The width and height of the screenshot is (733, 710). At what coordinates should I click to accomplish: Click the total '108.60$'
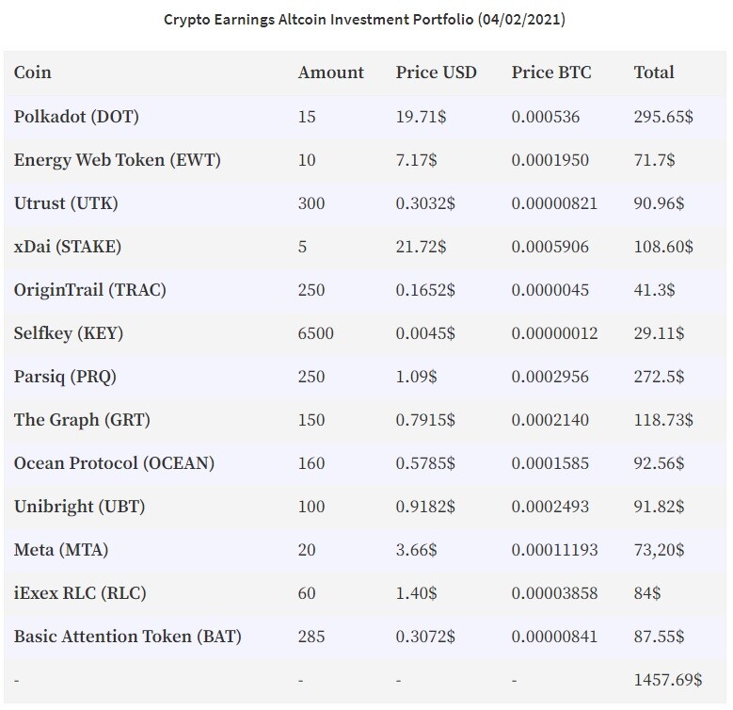pos(663,247)
